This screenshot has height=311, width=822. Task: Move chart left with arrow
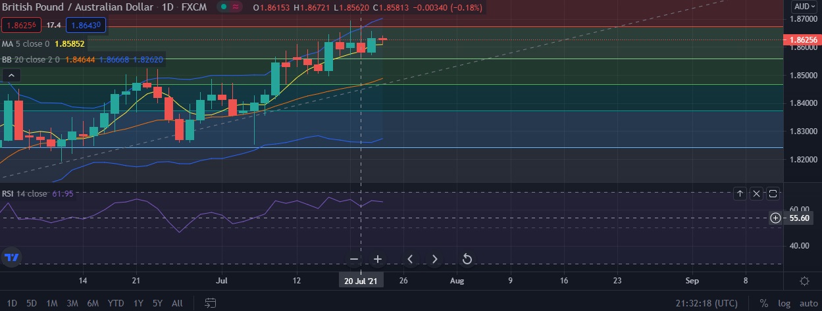[x=410, y=259]
